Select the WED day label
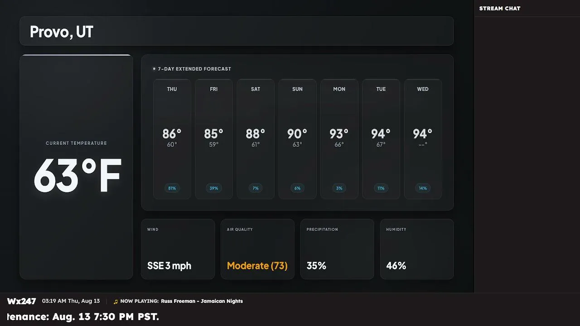Screen dimensions: 580x326 423,89
